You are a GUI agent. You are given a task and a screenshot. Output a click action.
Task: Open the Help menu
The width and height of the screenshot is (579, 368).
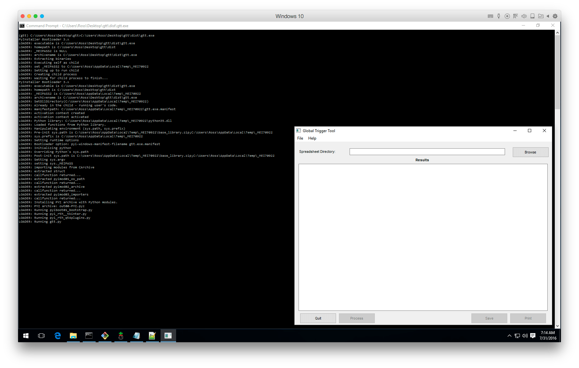pyautogui.click(x=312, y=138)
